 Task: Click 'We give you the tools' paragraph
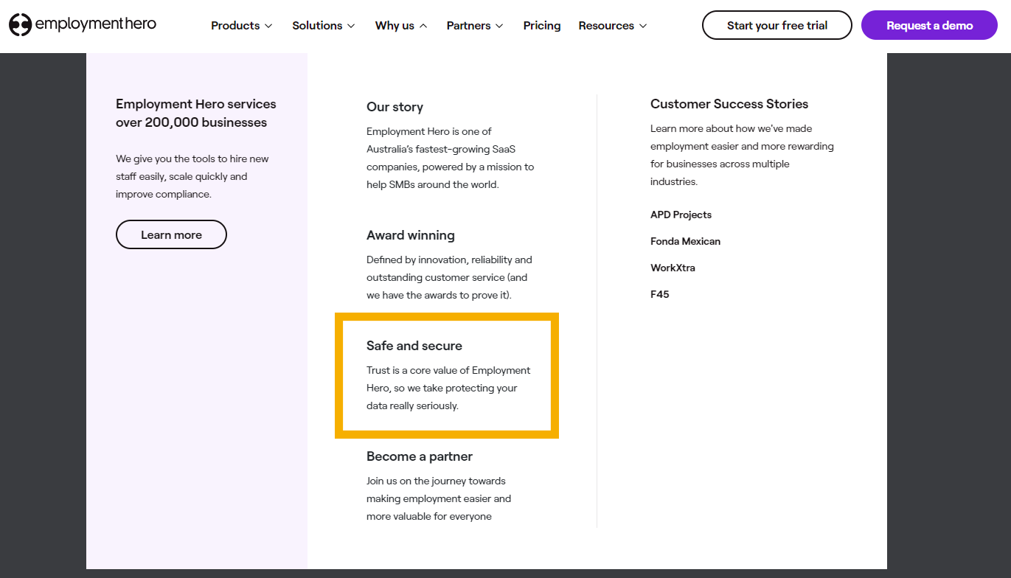(x=192, y=176)
